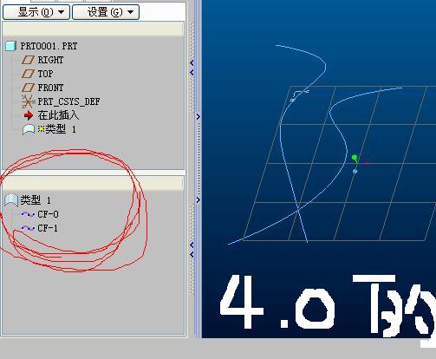Click the FRONT datum plane icon

(28, 88)
